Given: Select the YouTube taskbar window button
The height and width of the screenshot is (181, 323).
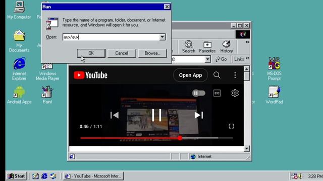Looking at the screenshot, I should pos(93,176).
